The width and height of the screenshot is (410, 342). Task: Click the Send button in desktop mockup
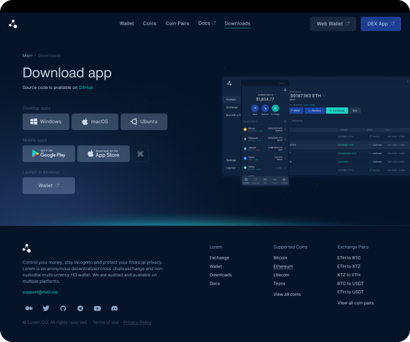point(296,110)
